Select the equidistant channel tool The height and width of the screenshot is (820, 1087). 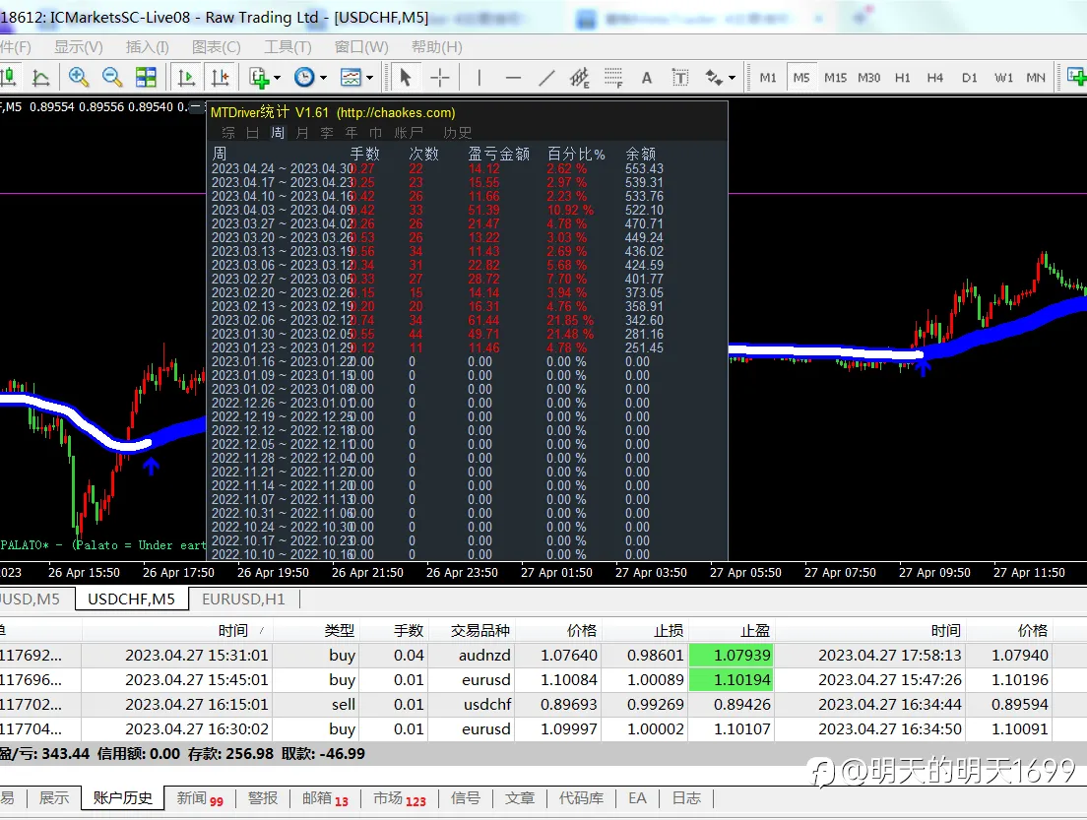[x=580, y=78]
